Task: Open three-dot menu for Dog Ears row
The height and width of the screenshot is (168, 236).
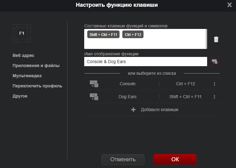Action: [214, 97]
